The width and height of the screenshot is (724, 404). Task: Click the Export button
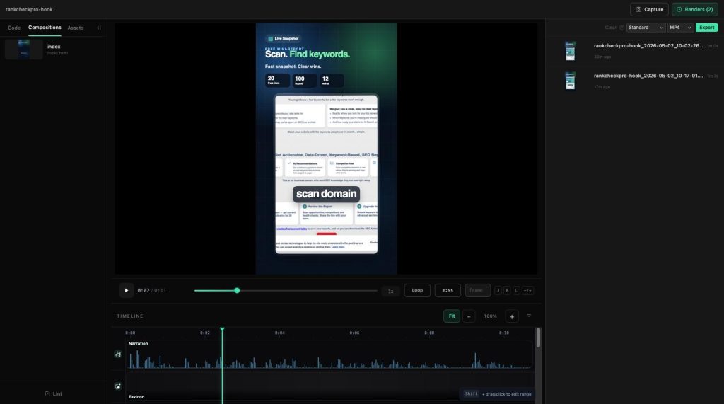coord(706,28)
